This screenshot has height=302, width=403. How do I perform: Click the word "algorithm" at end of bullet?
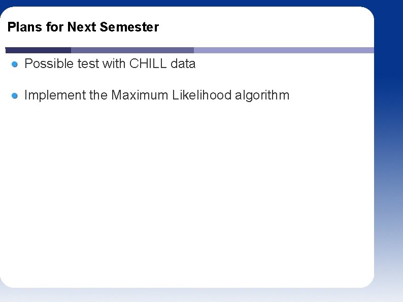point(262,95)
